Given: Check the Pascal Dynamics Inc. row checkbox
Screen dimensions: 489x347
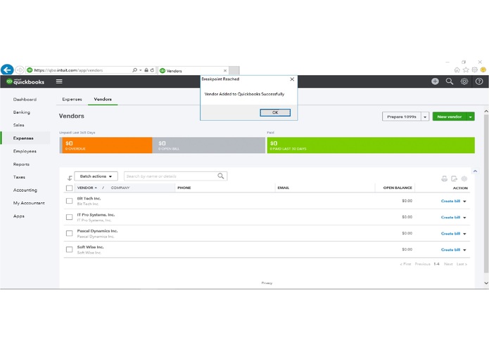Looking at the screenshot, I should click(x=69, y=233).
